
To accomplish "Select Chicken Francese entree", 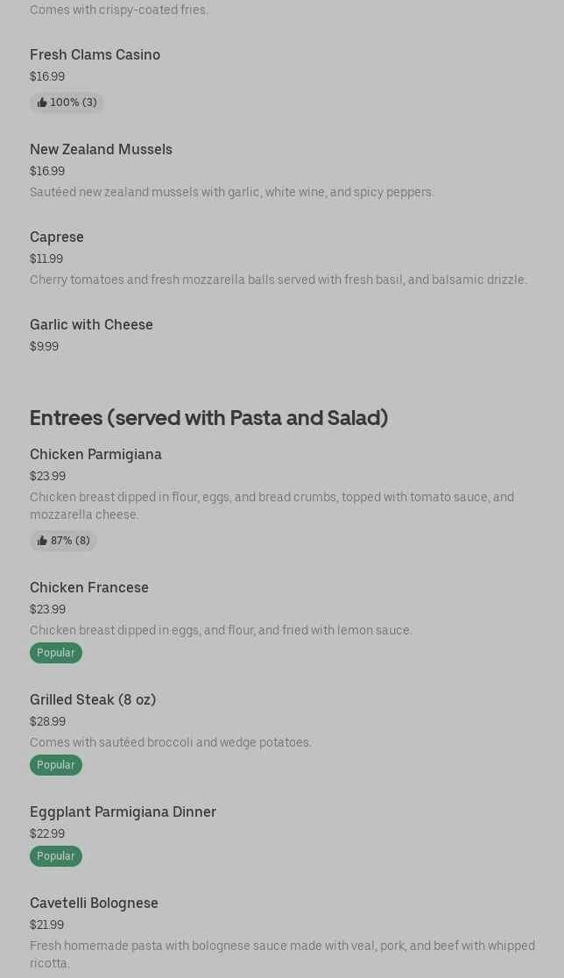I will pyautogui.click(x=89, y=587).
